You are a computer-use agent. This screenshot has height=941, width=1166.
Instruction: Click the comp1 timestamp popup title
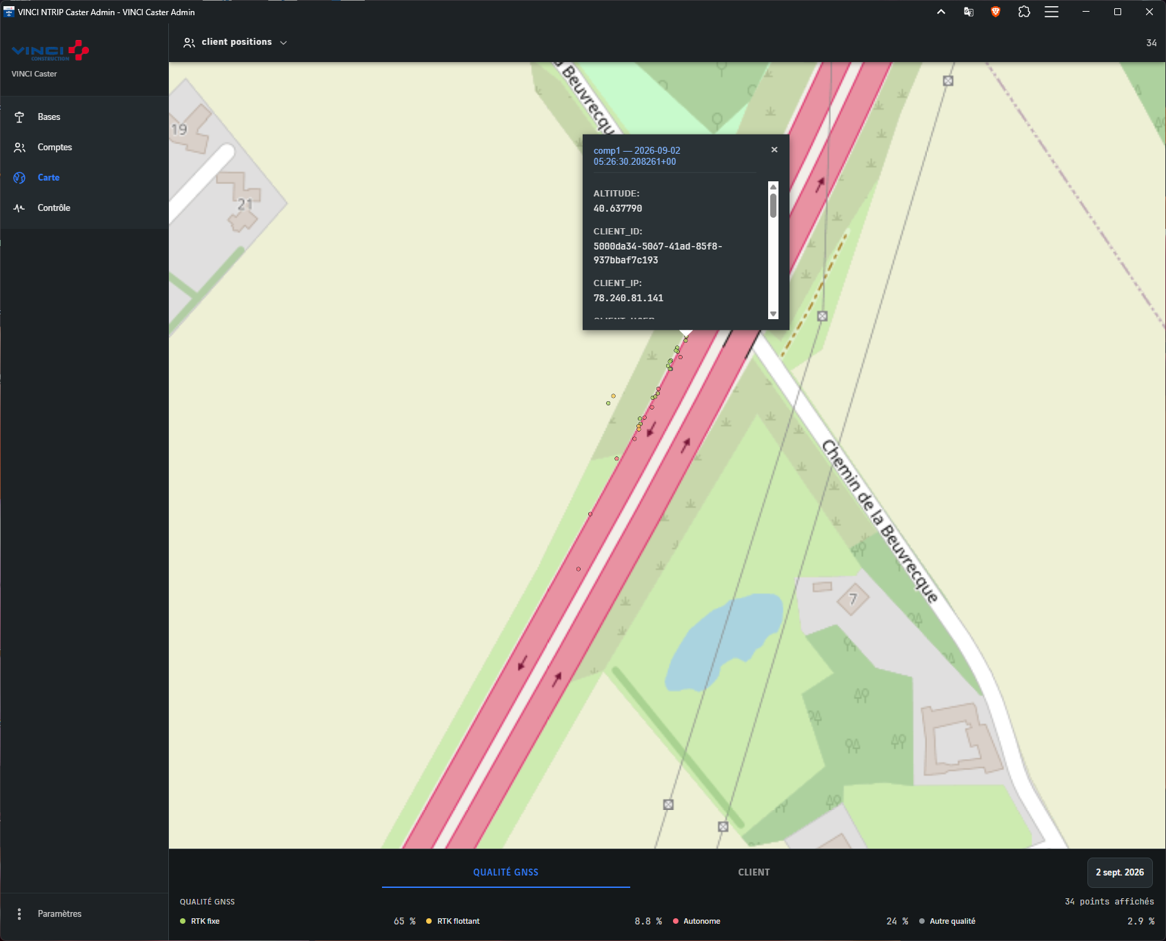click(x=637, y=156)
